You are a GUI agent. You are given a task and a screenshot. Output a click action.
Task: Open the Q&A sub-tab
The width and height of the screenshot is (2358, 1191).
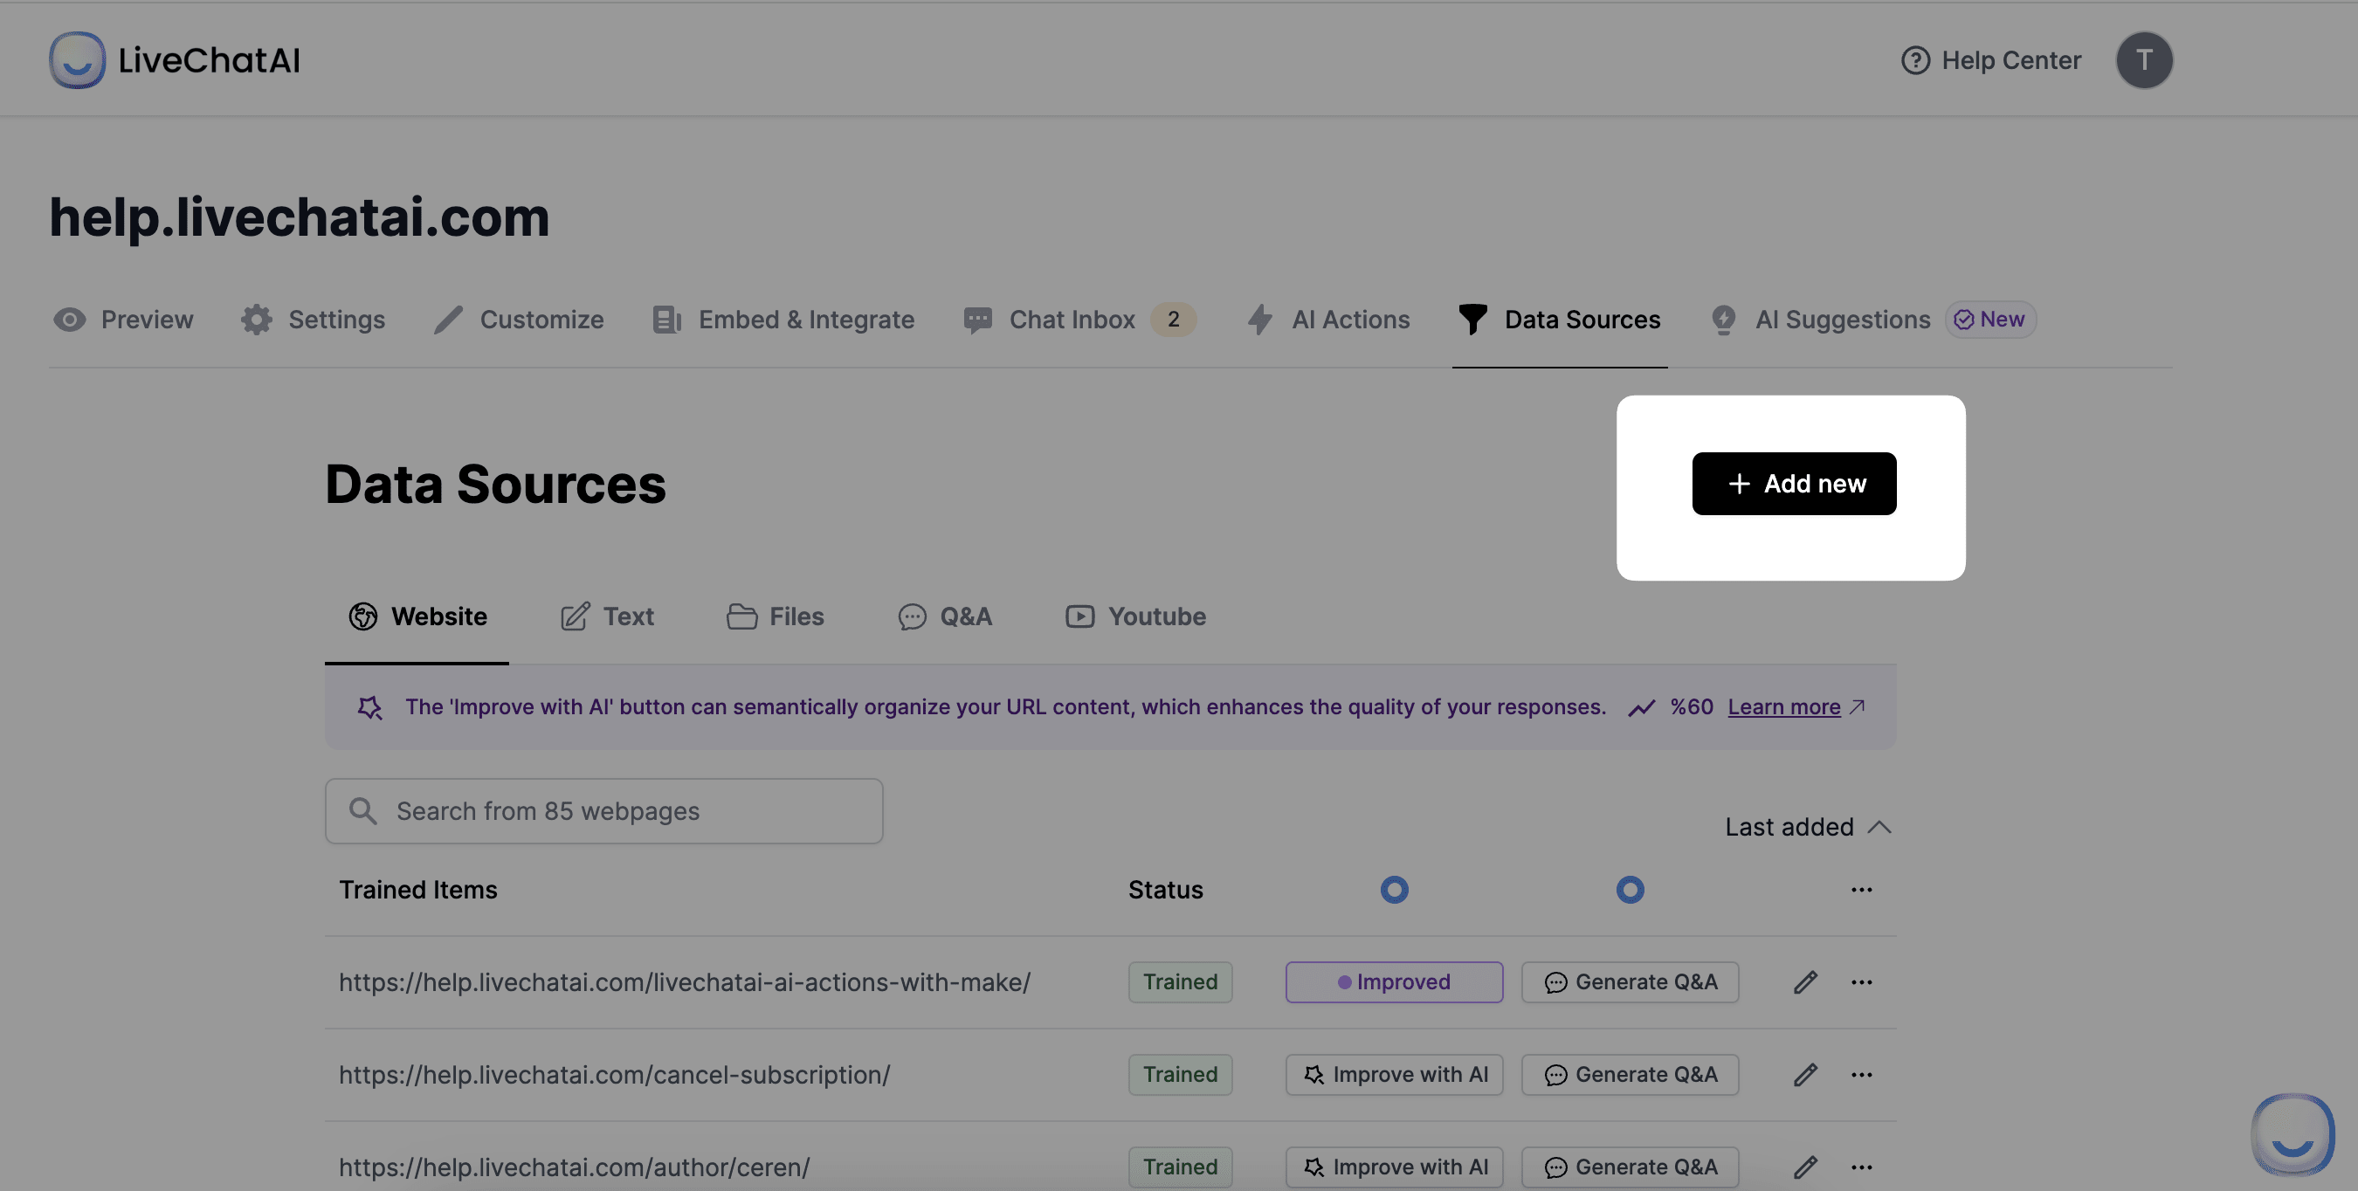click(945, 616)
